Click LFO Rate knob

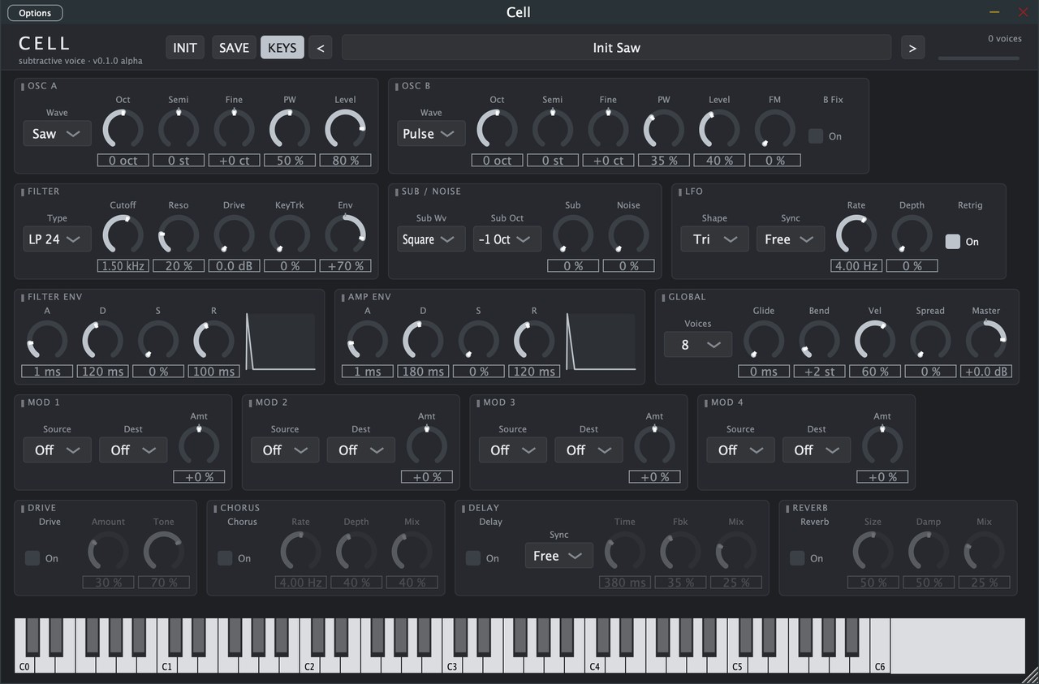click(x=856, y=235)
